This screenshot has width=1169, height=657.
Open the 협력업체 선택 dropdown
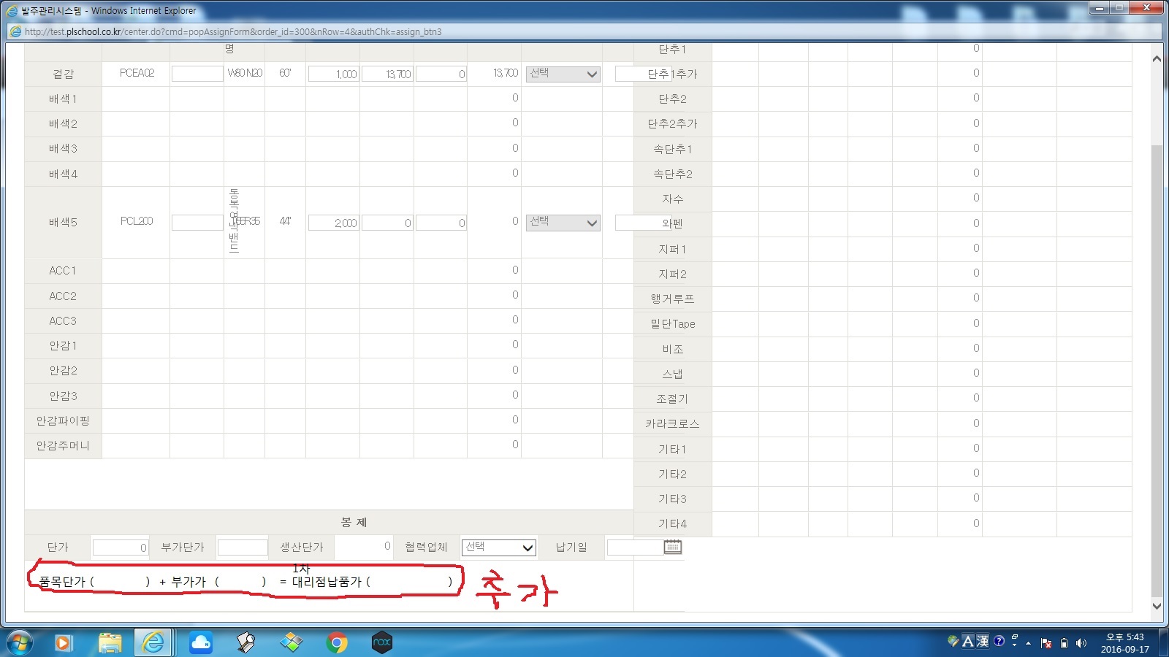click(499, 547)
